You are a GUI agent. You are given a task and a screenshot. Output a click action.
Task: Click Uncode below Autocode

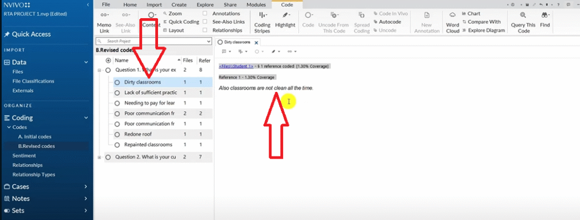(x=385, y=31)
